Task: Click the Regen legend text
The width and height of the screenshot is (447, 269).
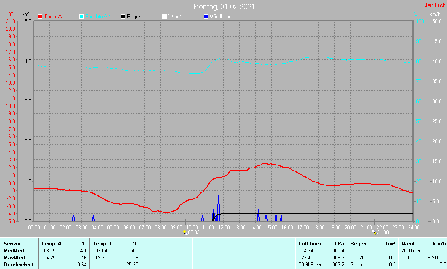Action: point(135,17)
